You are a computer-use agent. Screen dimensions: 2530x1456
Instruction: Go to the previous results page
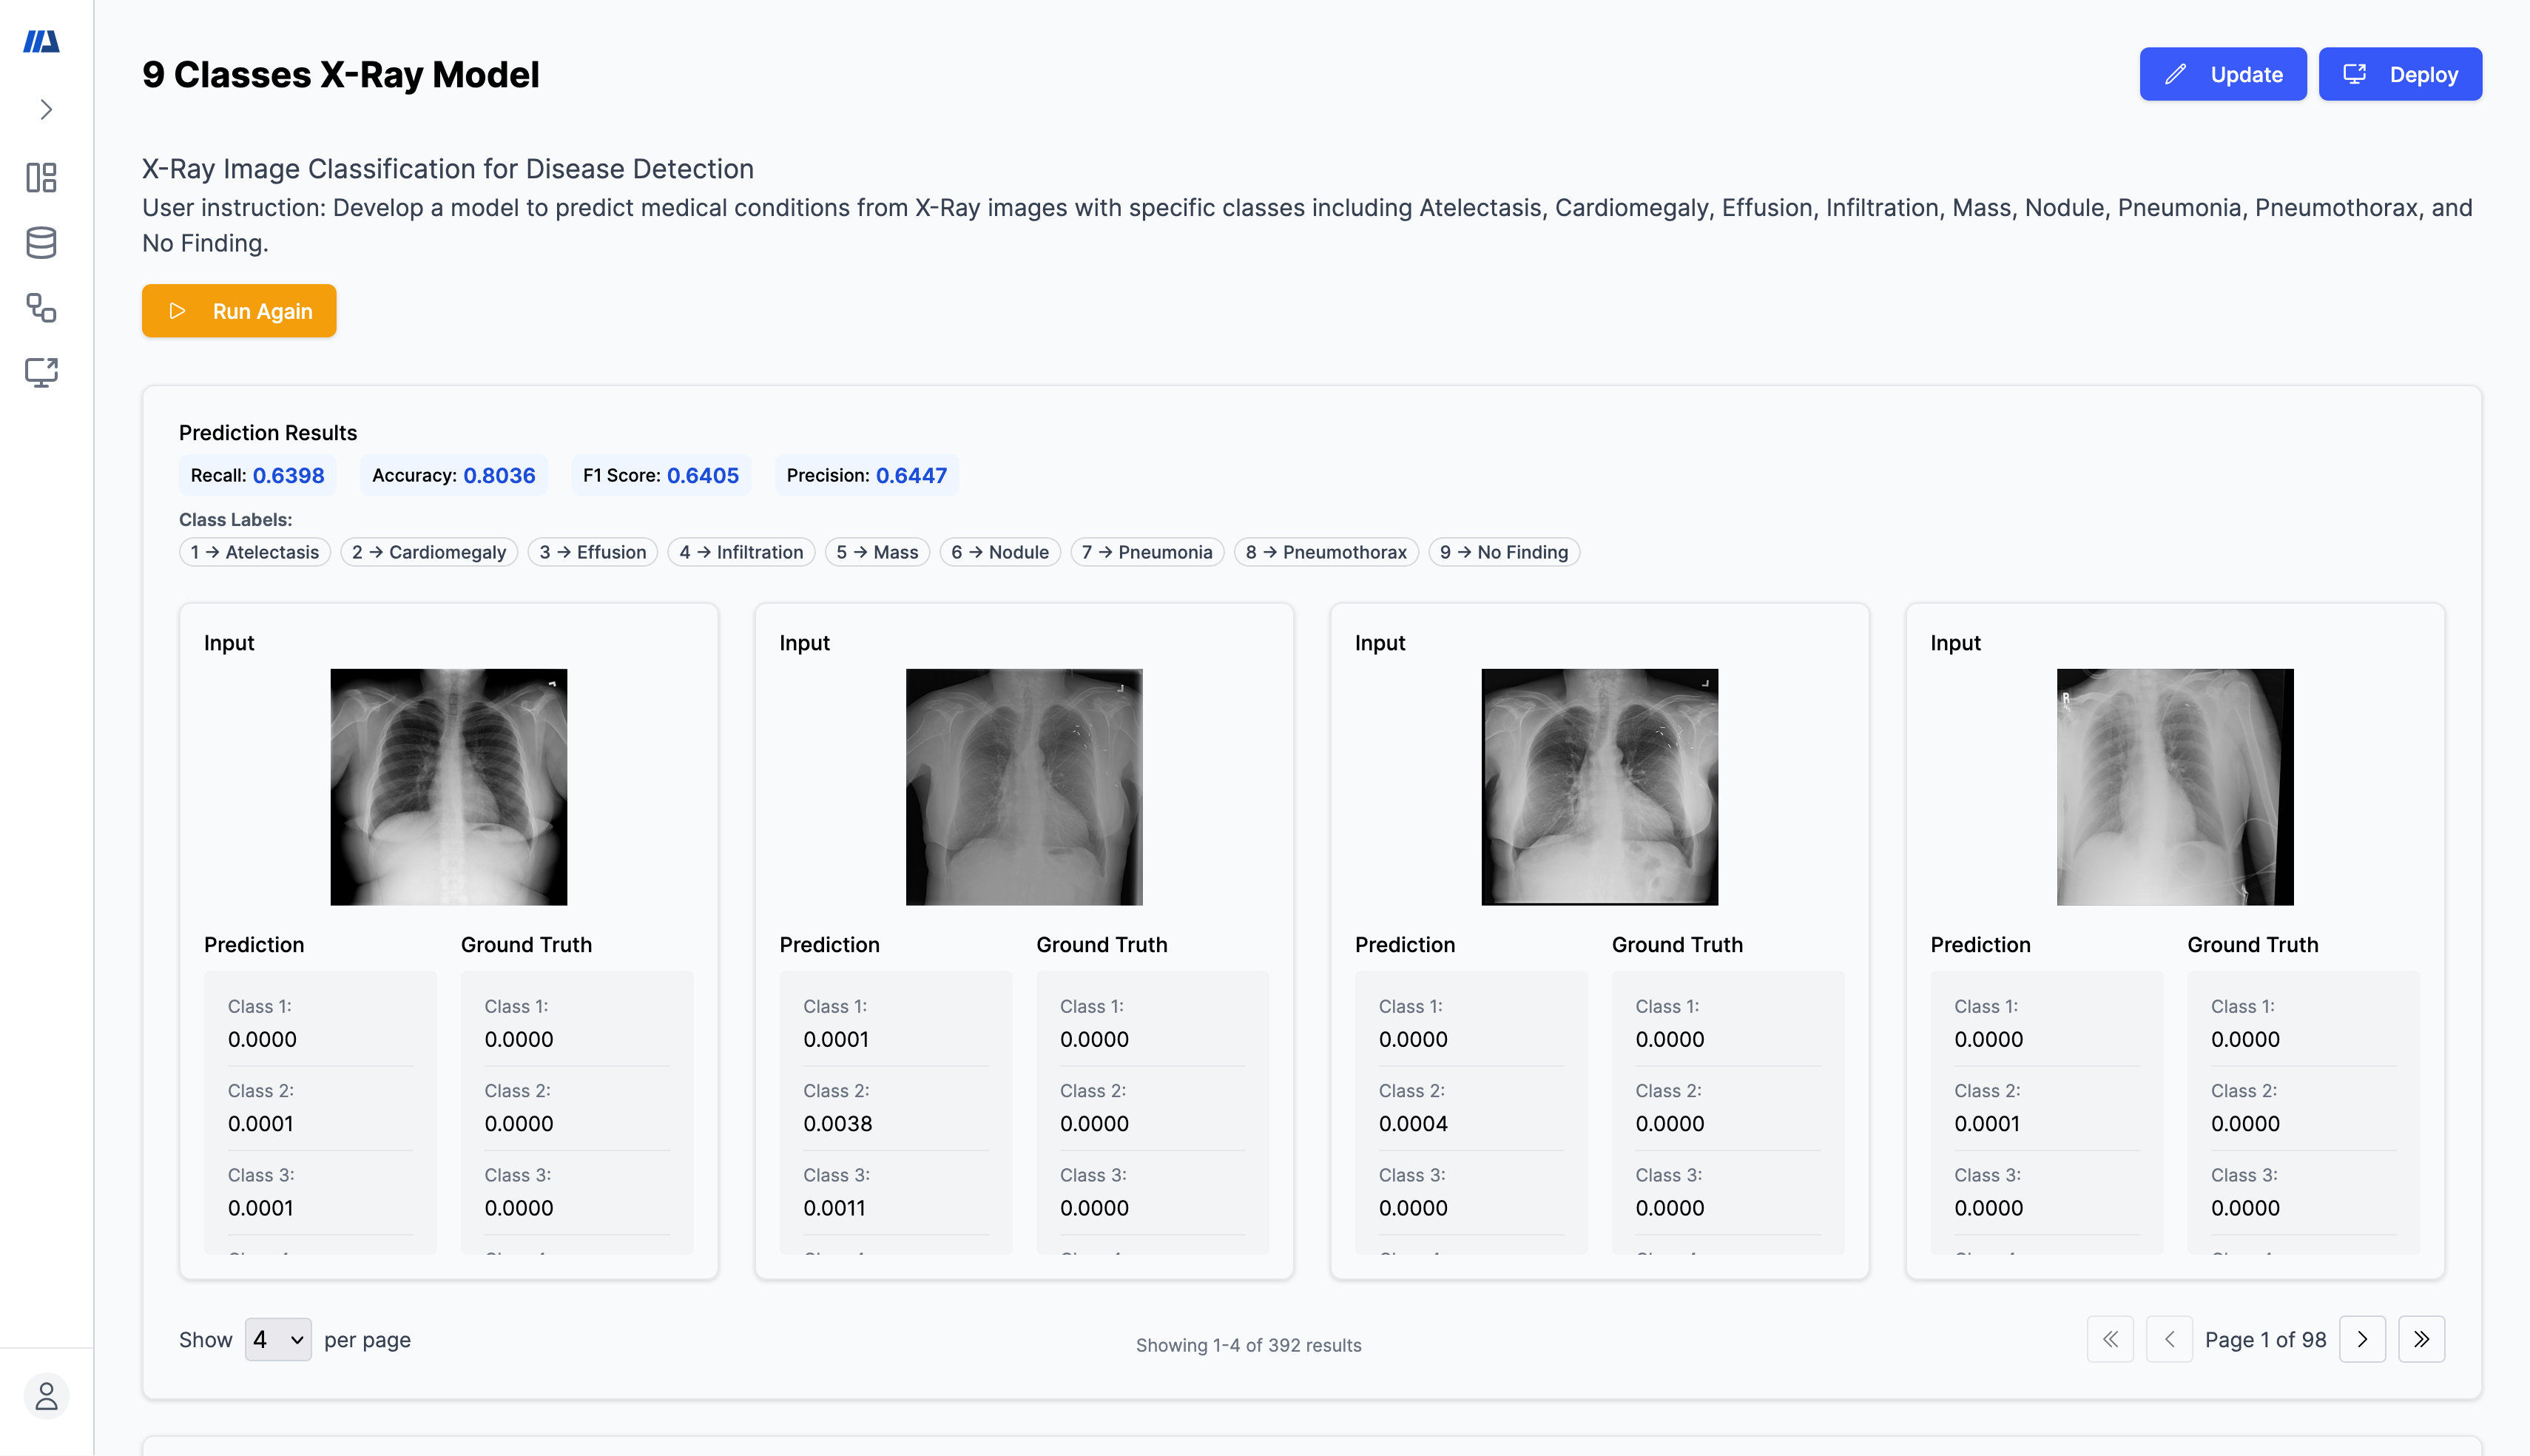(2169, 1339)
